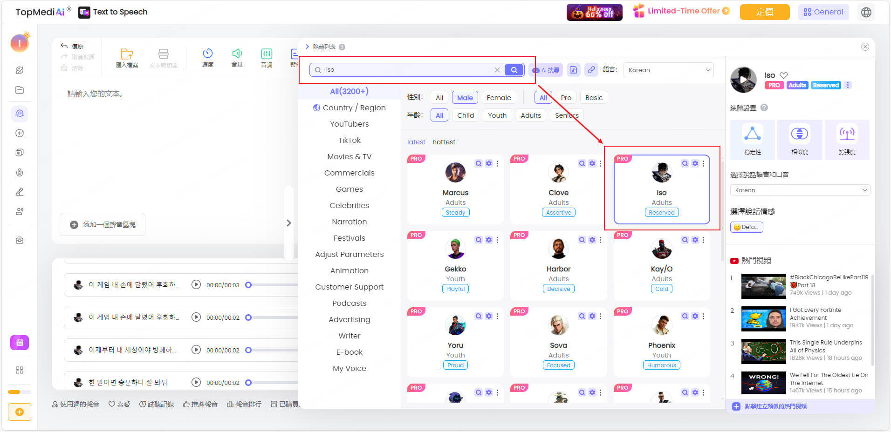This screenshot has height=432, width=891.
Task: Open the Korean language dropdown in search bar
Action: (669, 70)
